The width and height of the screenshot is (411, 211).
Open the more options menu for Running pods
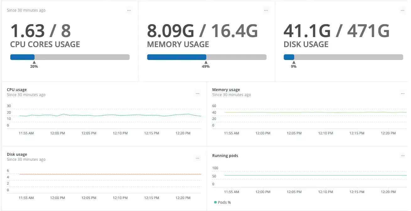click(403, 156)
